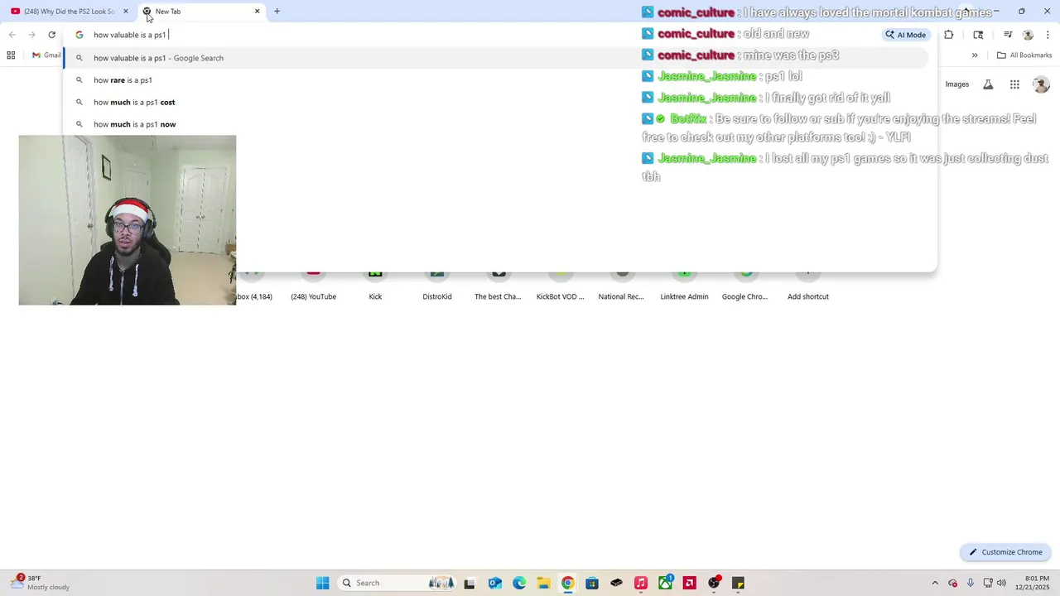This screenshot has height=596, width=1060.
Task: Open the KickBot VOD shortcut
Action: click(x=561, y=286)
